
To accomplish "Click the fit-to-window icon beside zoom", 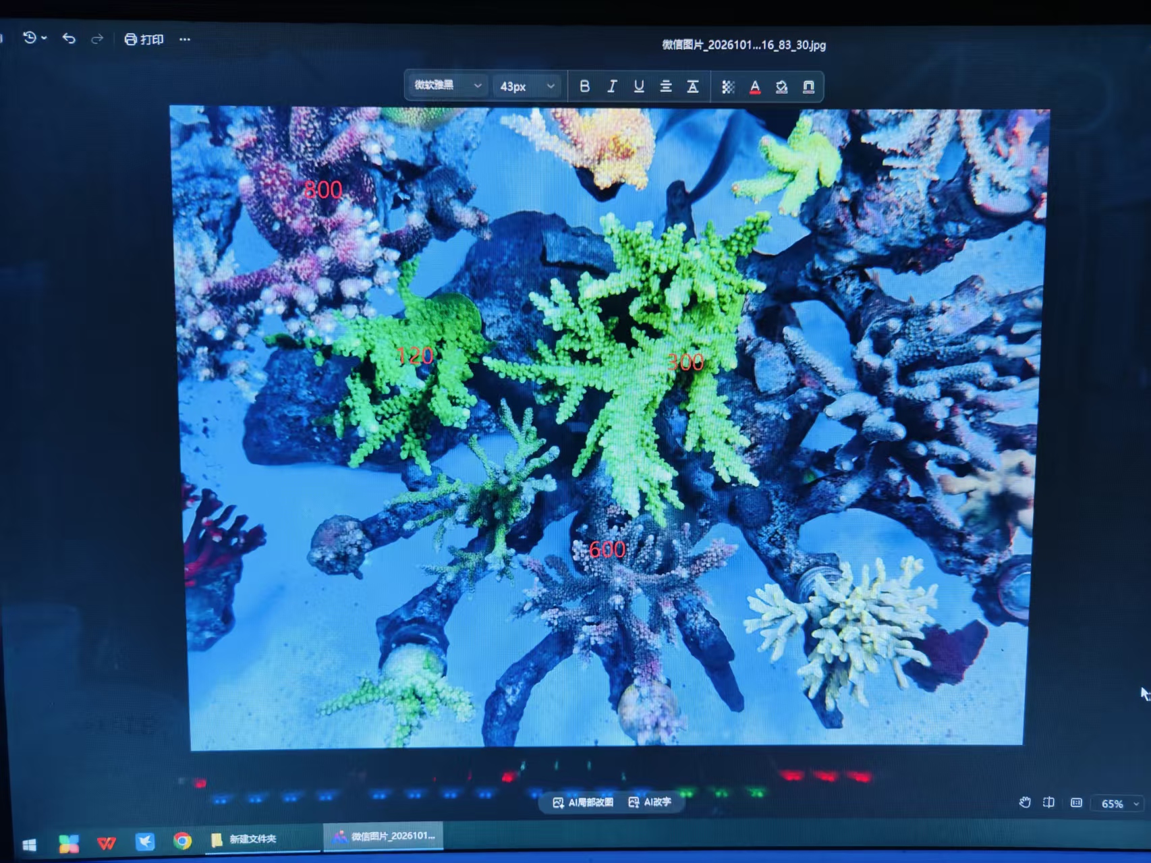I will point(1076,803).
